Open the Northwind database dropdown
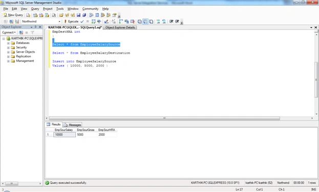This screenshot has height=192, width=319. pos(59,22)
